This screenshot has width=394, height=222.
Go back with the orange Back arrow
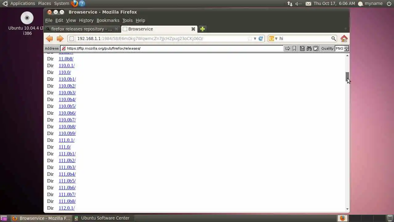(x=49, y=39)
